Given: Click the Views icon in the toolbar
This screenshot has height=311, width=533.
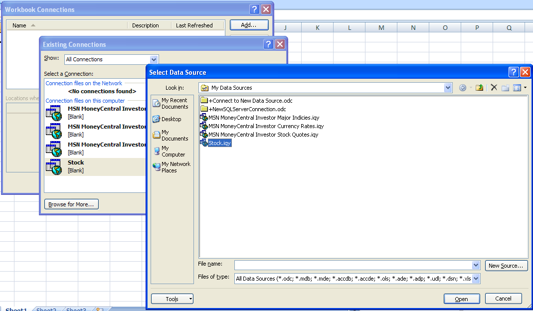Looking at the screenshot, I should [518, 87].
